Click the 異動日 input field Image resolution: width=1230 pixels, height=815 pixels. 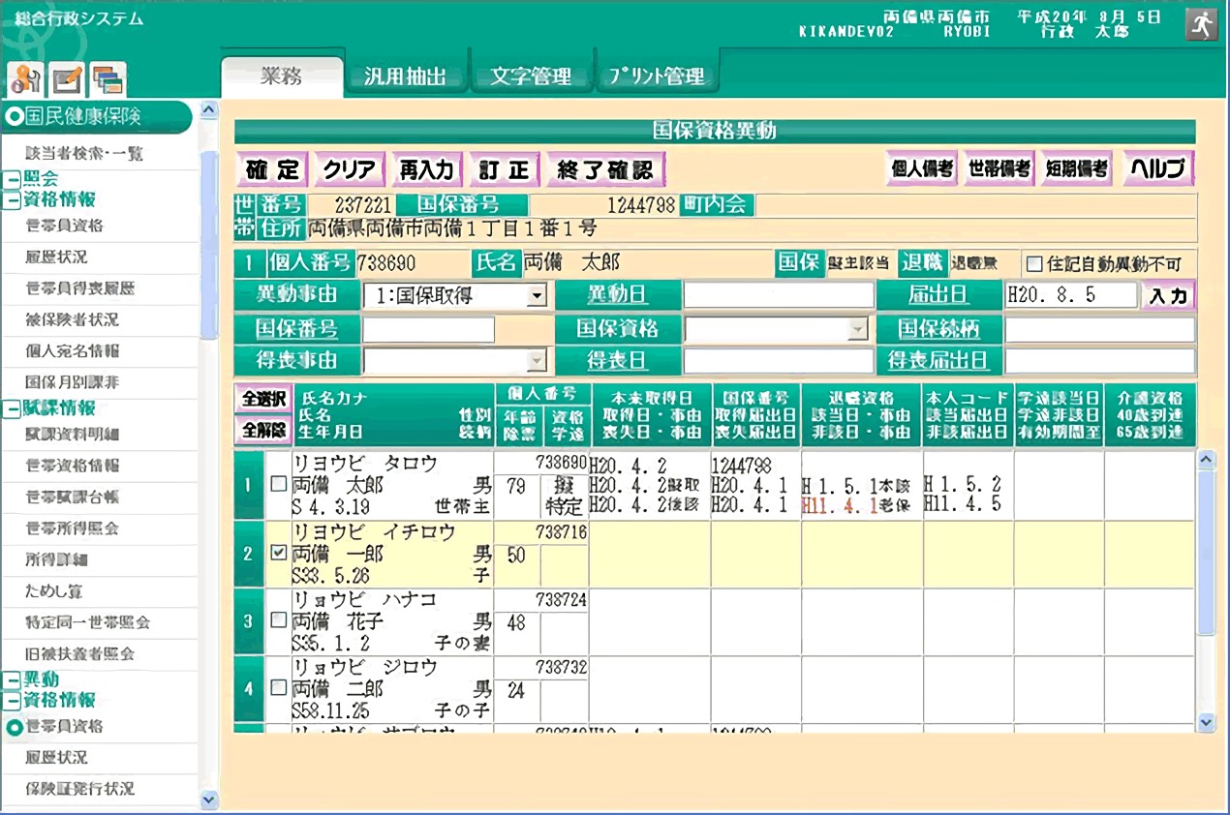click(x=779, y=295)
